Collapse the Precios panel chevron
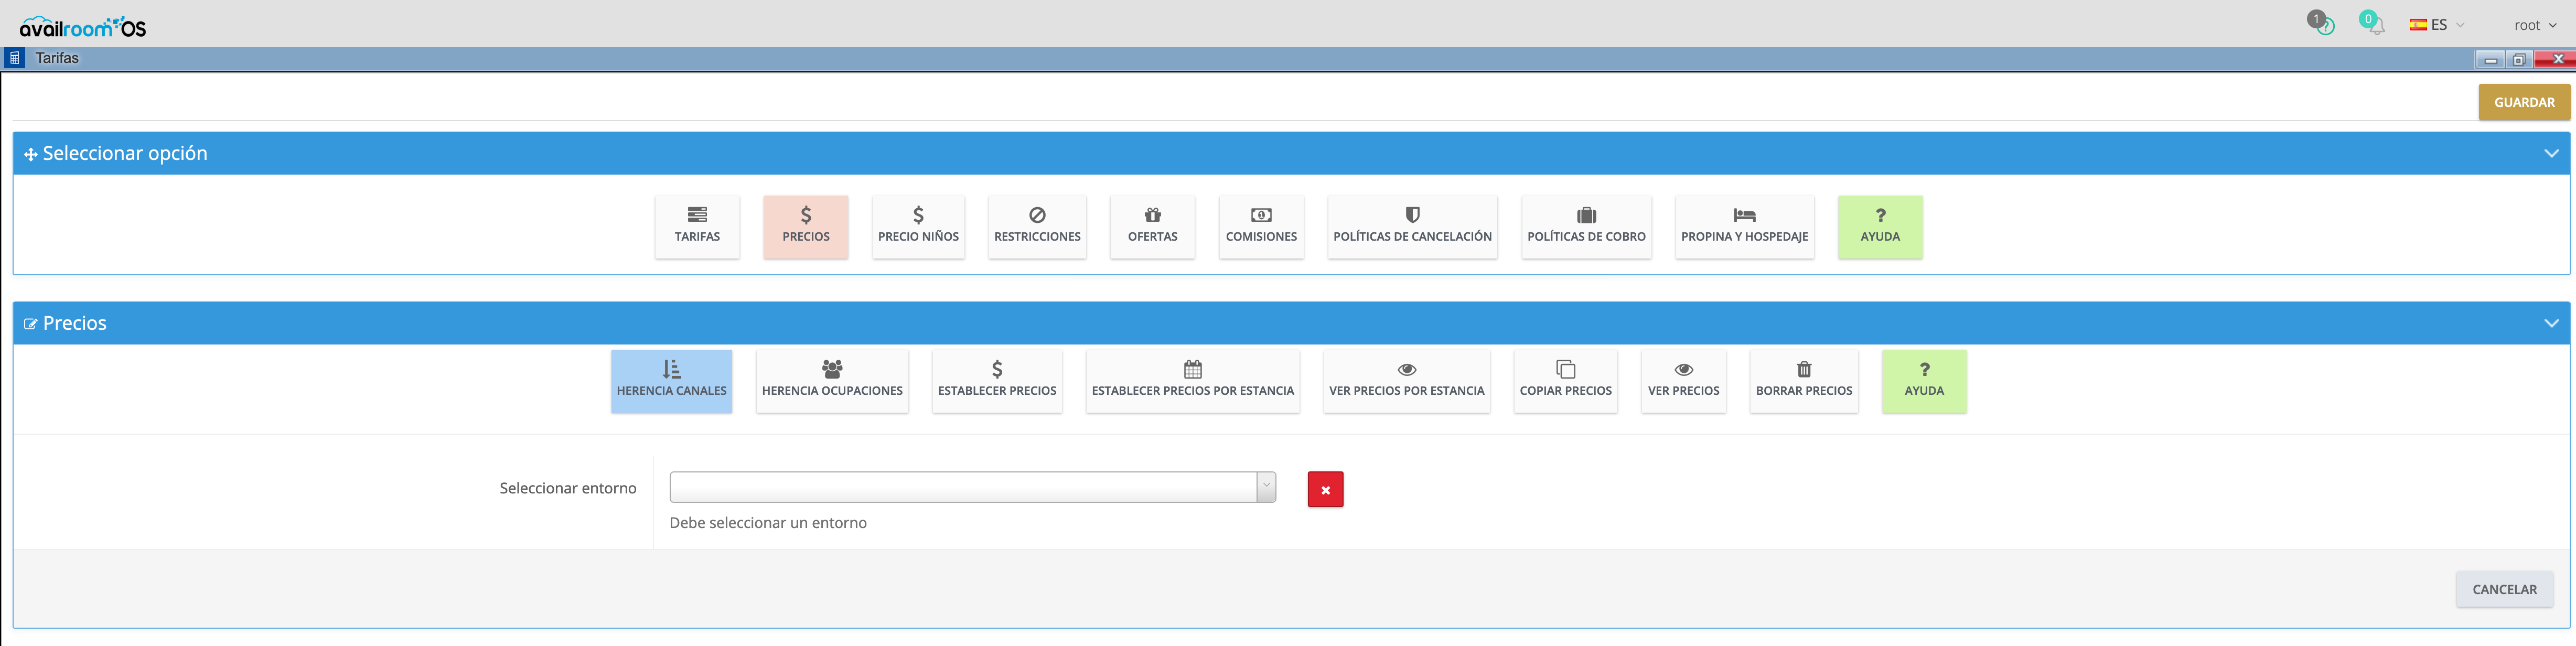2576x646 pixels. pyautogui.click(x=2551, y=323)
